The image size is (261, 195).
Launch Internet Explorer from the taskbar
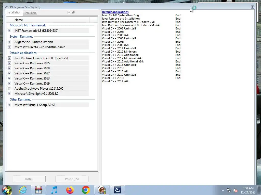[x=23, y=190]
